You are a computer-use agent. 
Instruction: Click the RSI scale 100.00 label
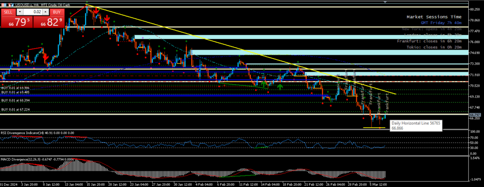tap(475, 131)
